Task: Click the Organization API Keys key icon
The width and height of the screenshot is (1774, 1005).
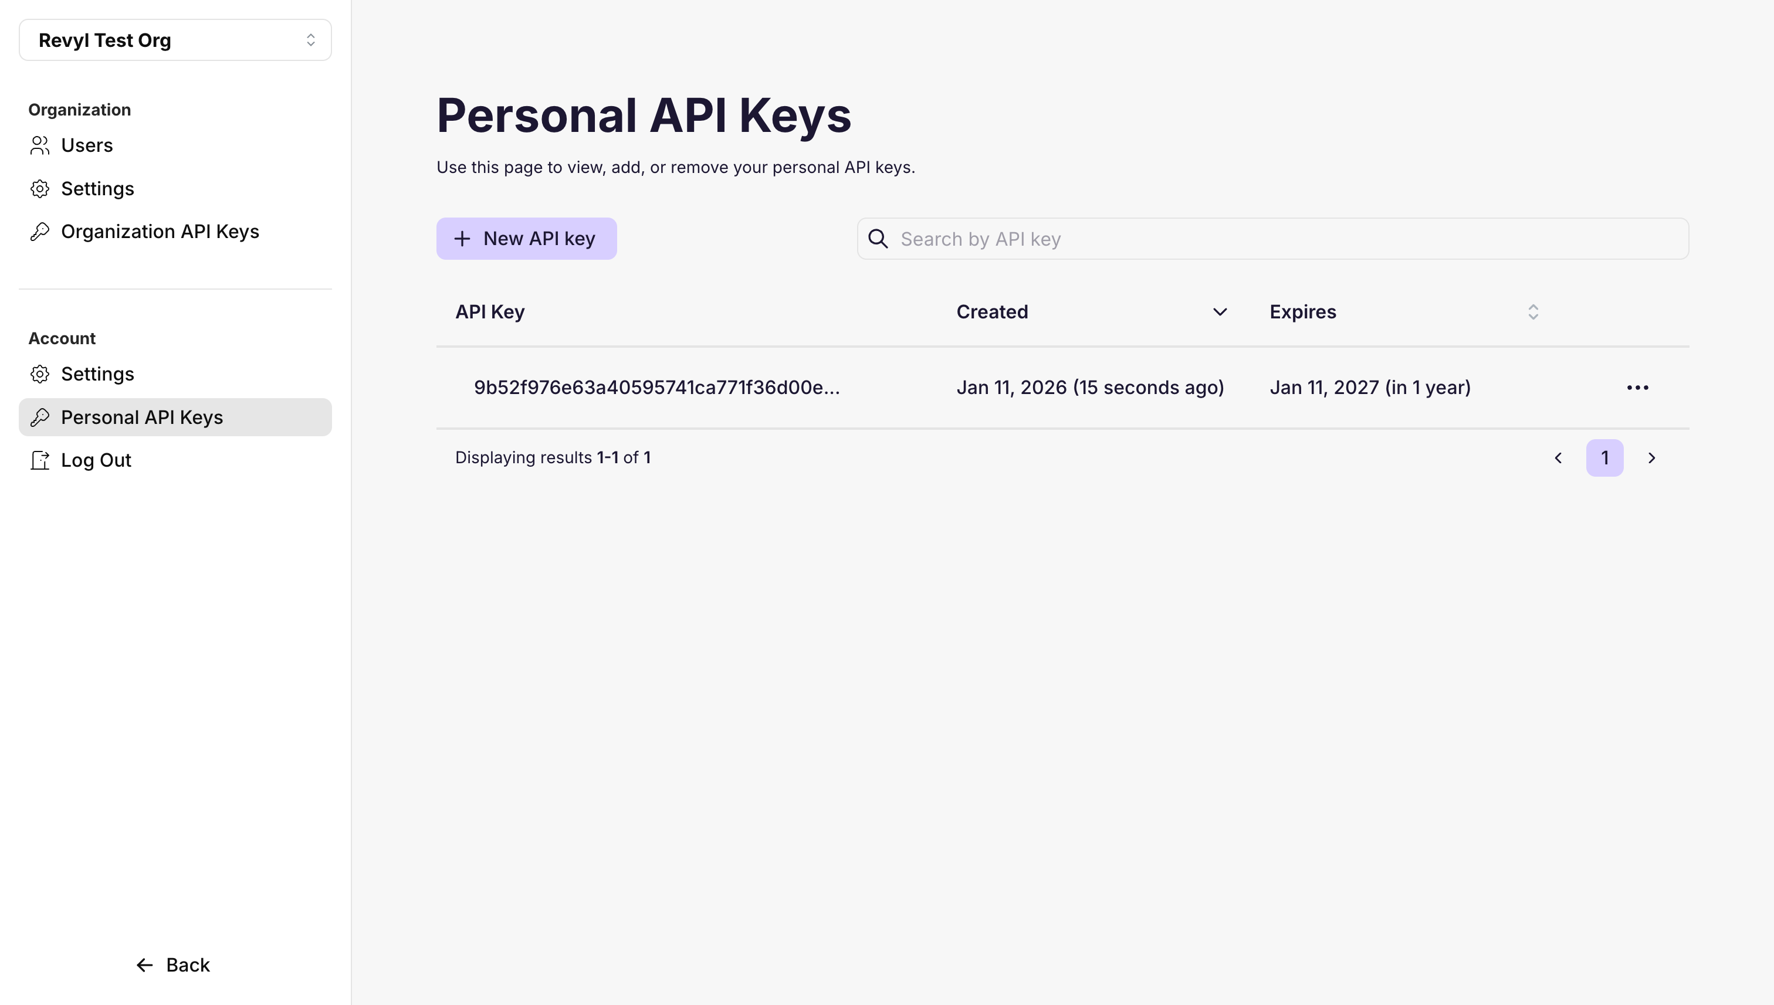Action: point(39,232)
